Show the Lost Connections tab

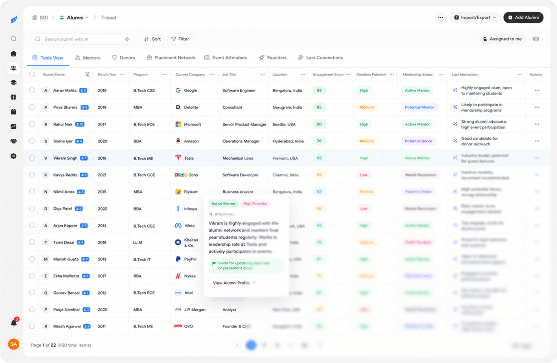coord(321,58)
